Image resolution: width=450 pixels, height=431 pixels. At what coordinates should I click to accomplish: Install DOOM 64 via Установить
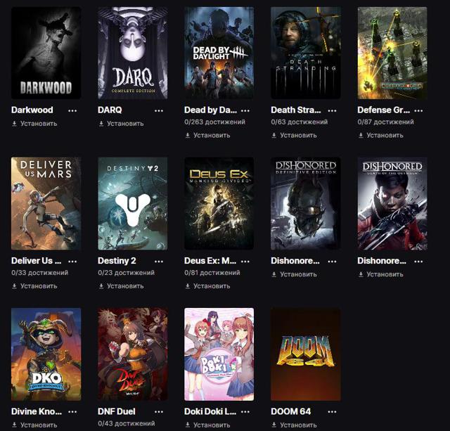(x=294, y=425)
